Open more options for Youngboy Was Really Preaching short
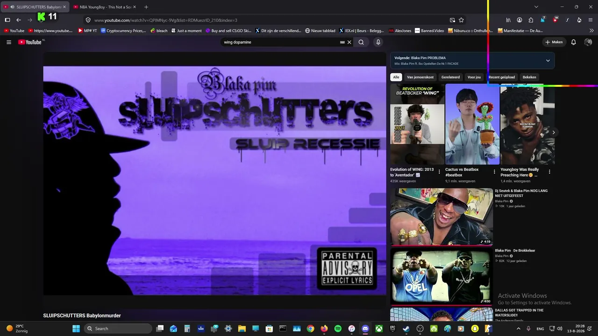Viewport: 598px width, 336px height. 549,172
